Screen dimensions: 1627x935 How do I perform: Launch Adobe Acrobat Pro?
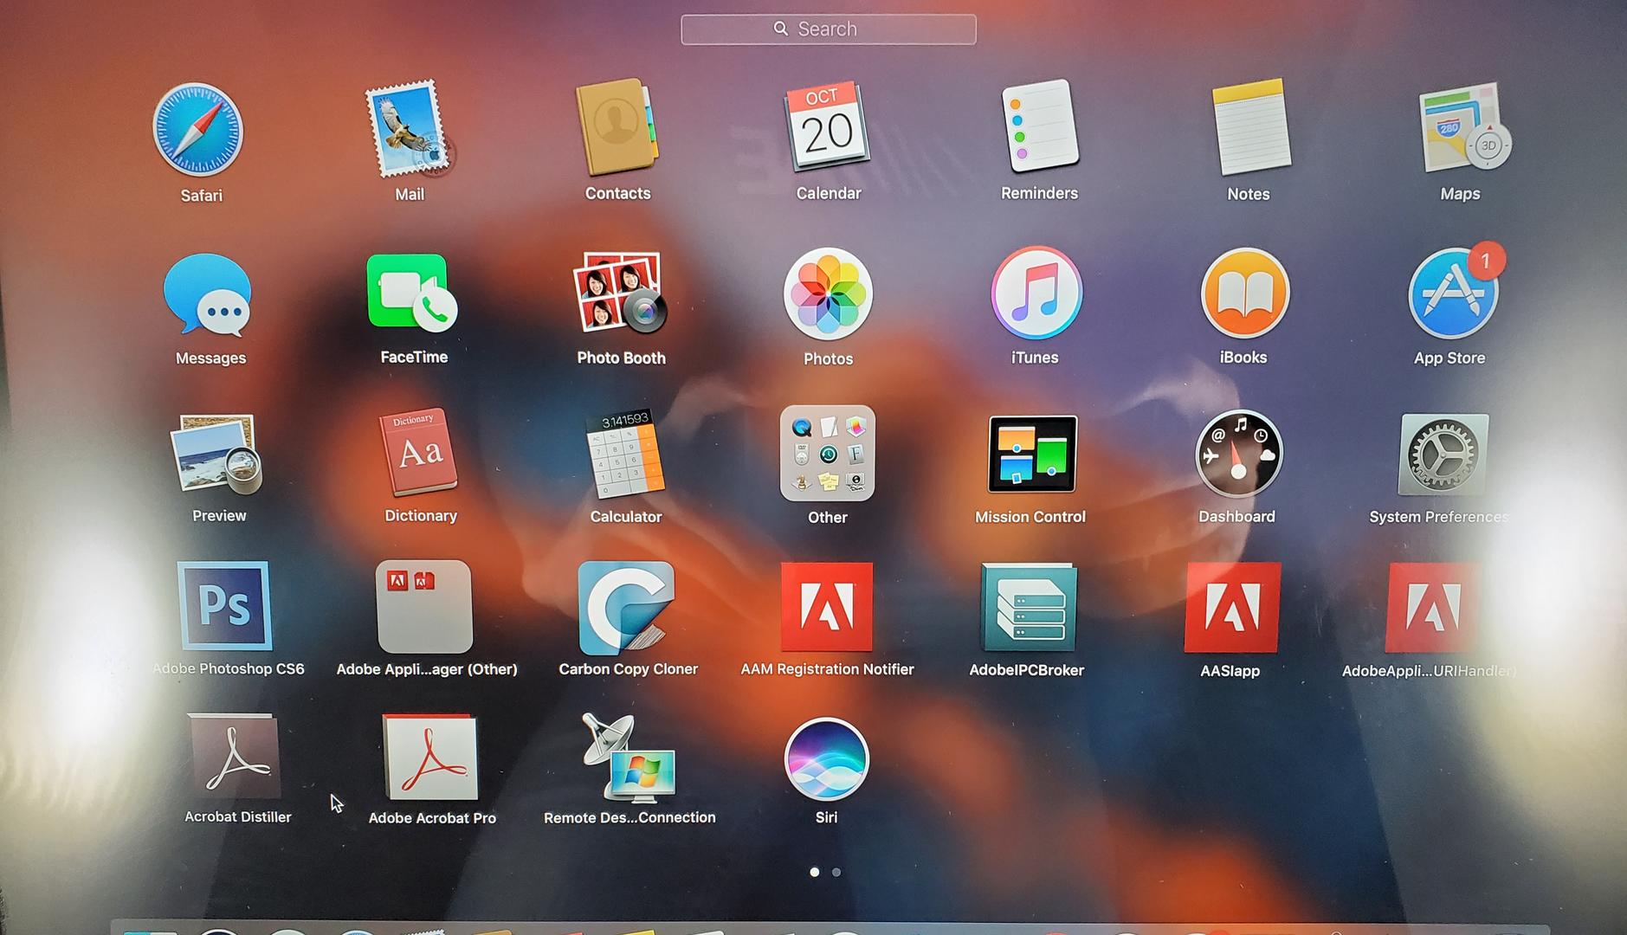(x=430, y=757)
